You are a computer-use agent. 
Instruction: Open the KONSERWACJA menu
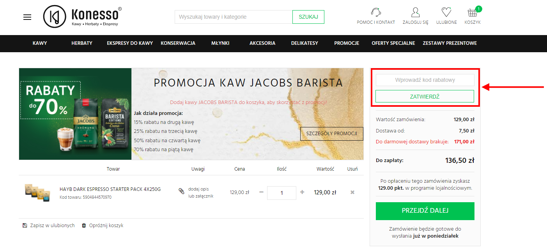pos(178,43)
